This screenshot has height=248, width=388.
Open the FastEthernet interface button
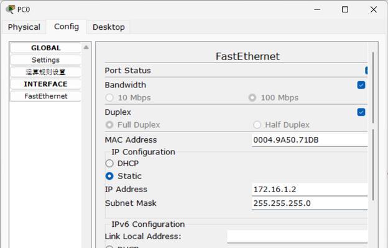[x=45, y=96]
